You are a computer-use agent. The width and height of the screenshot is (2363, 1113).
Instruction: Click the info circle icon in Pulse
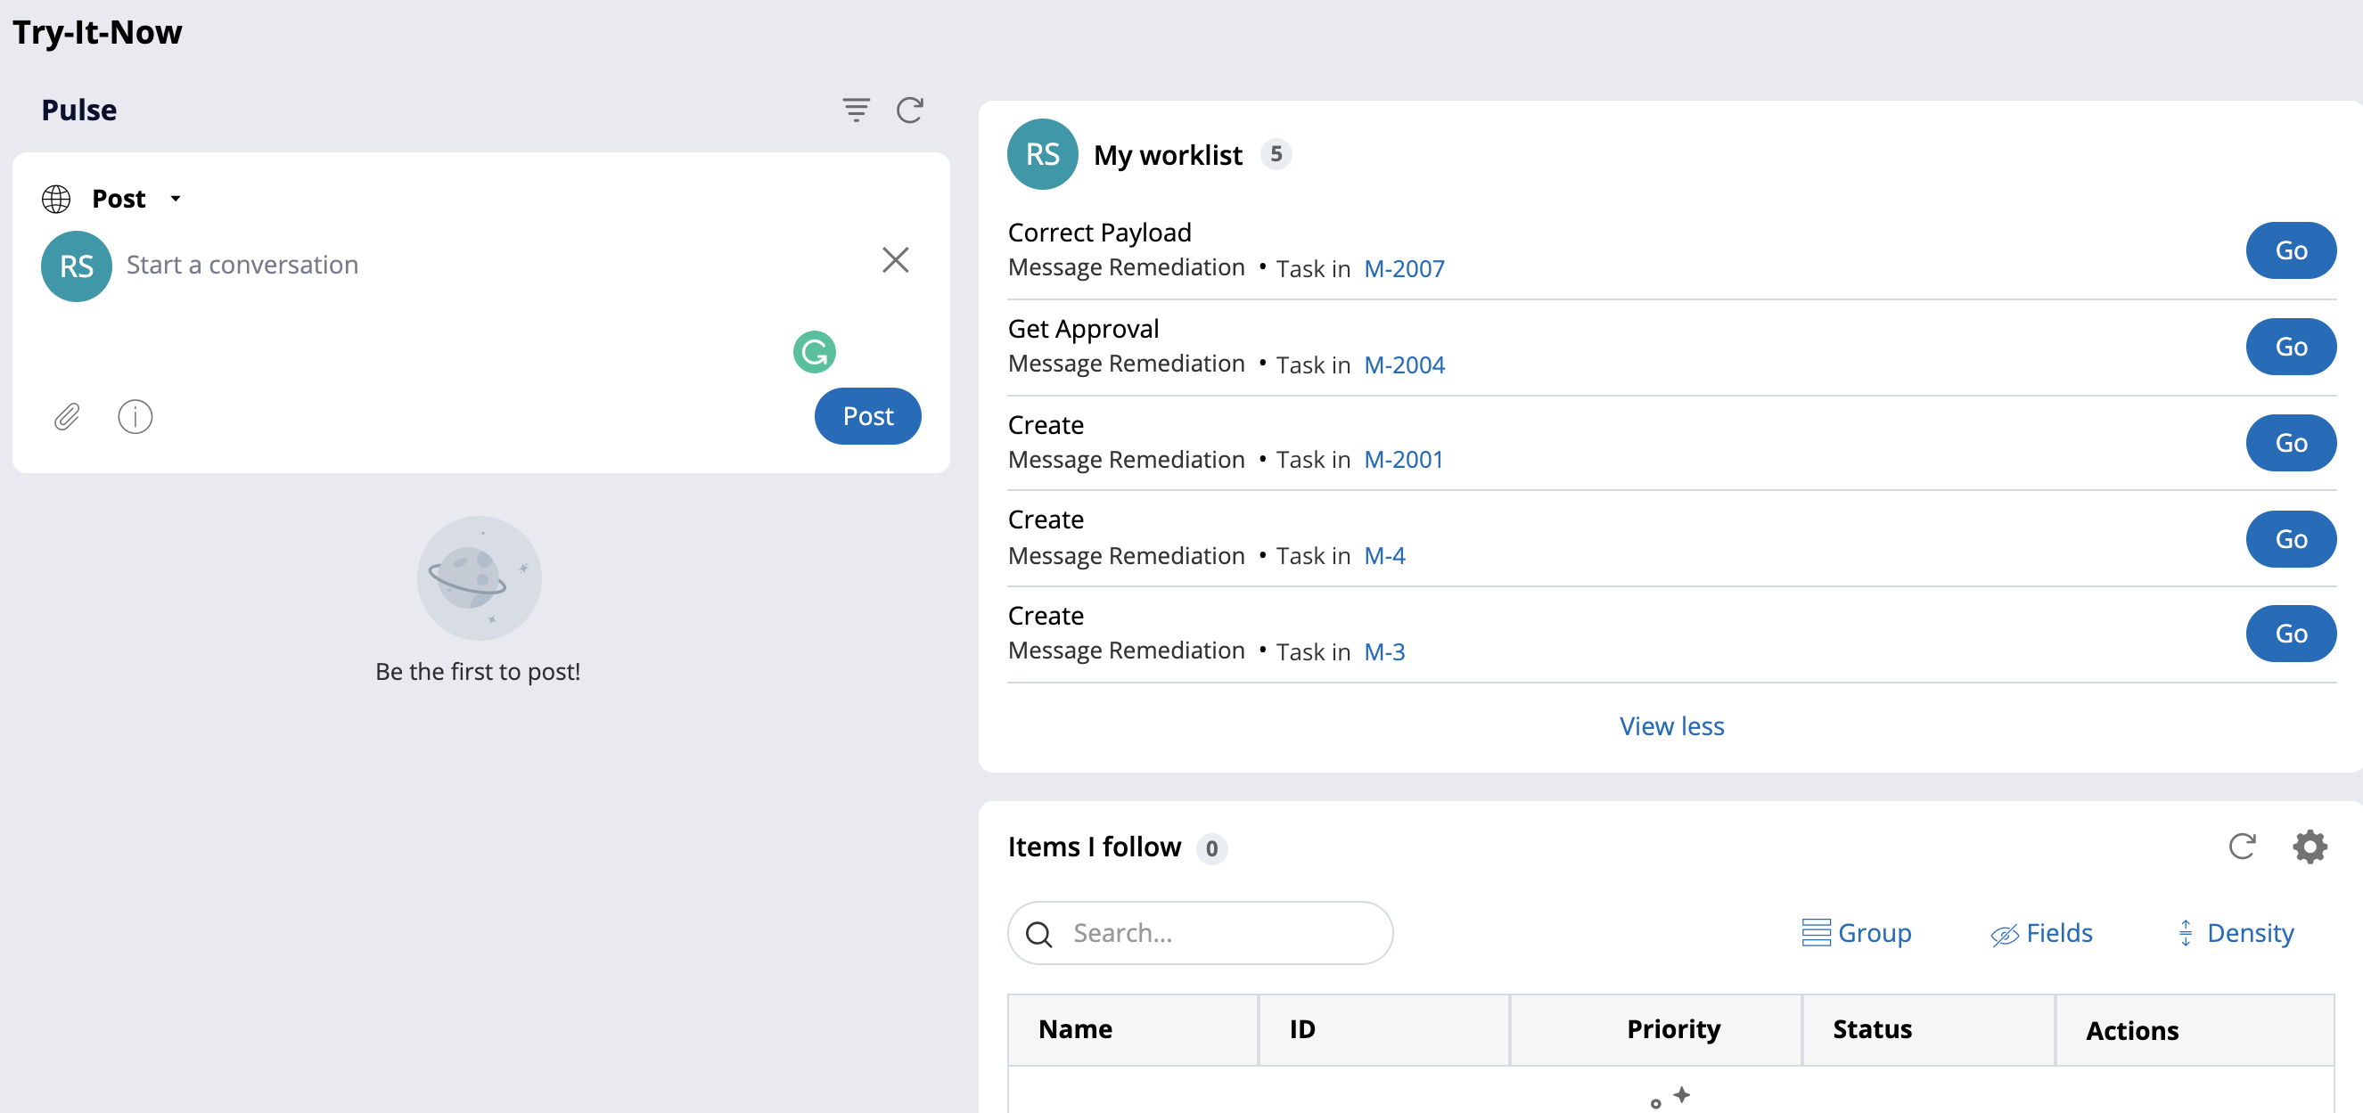[135, 417]
